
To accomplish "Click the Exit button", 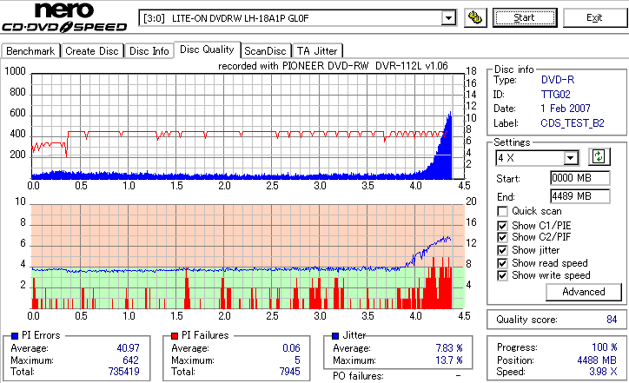I will pos(594,17).
